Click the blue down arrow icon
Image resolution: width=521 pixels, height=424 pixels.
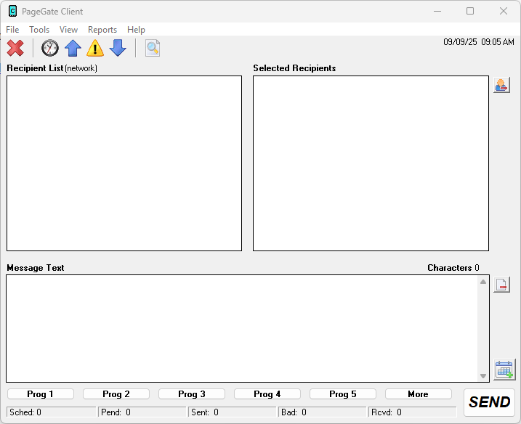pyautogui.click(x=118, y=48)
